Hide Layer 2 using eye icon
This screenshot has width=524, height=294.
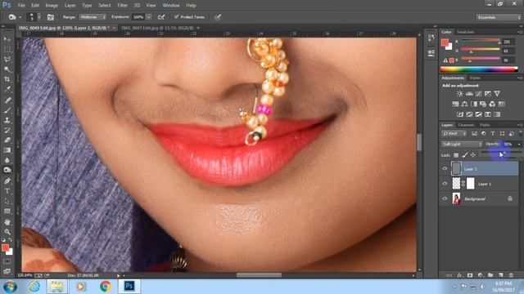(445, 169)
